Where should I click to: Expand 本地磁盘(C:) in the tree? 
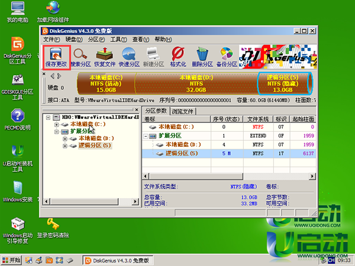pyautogui.click(x=56, y=125)
